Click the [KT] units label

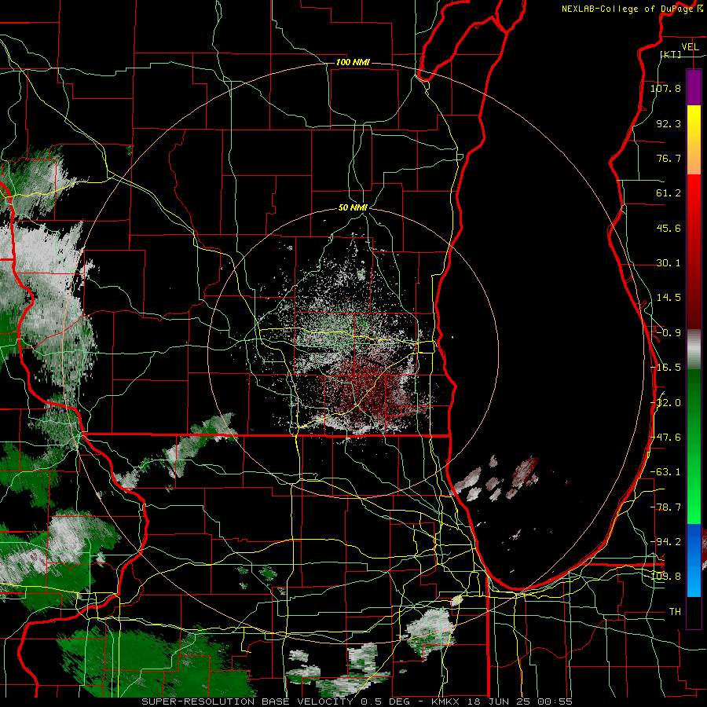(671, 54)
